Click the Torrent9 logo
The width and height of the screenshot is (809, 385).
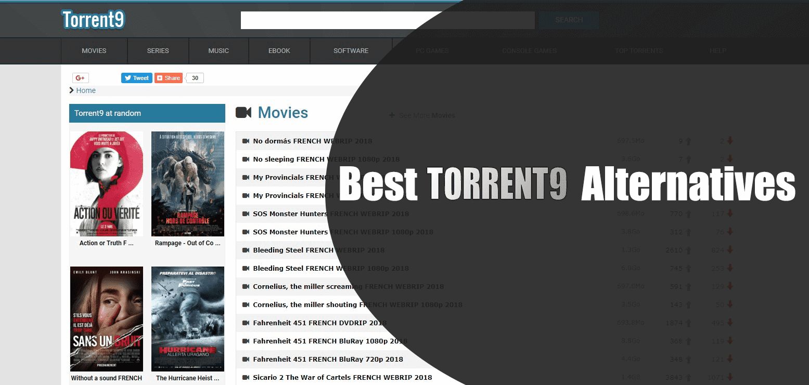94,20
